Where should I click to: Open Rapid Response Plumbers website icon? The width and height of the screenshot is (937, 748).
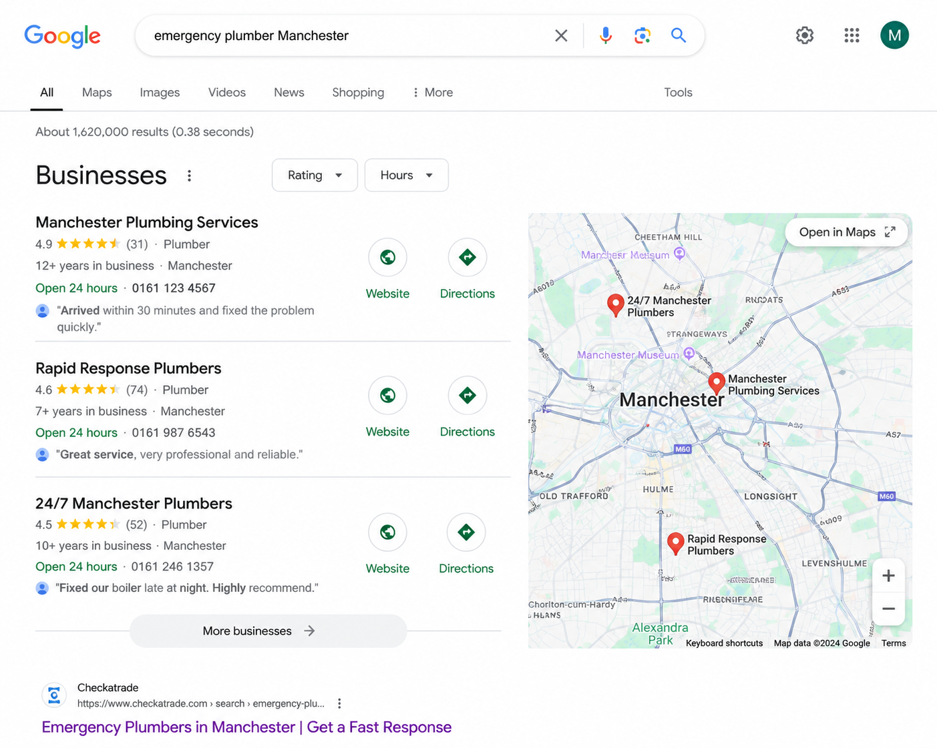[x=387, y=395]
